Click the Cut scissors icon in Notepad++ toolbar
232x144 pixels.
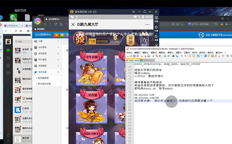tap(153, 56)
